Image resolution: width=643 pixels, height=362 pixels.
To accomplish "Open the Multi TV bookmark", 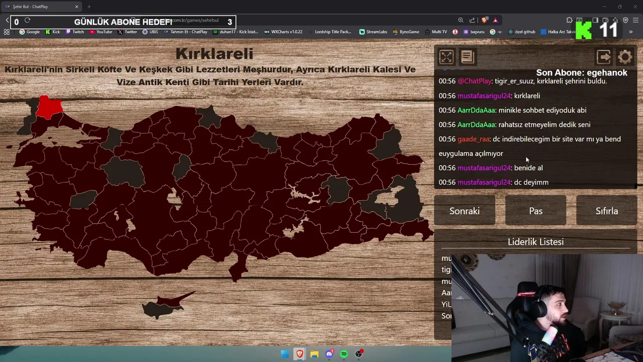I will click(x=436, y=32).
